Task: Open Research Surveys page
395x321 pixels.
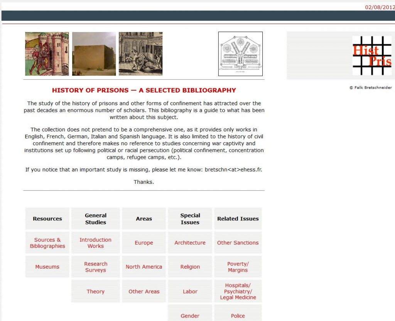Action: tap(95, 267)
